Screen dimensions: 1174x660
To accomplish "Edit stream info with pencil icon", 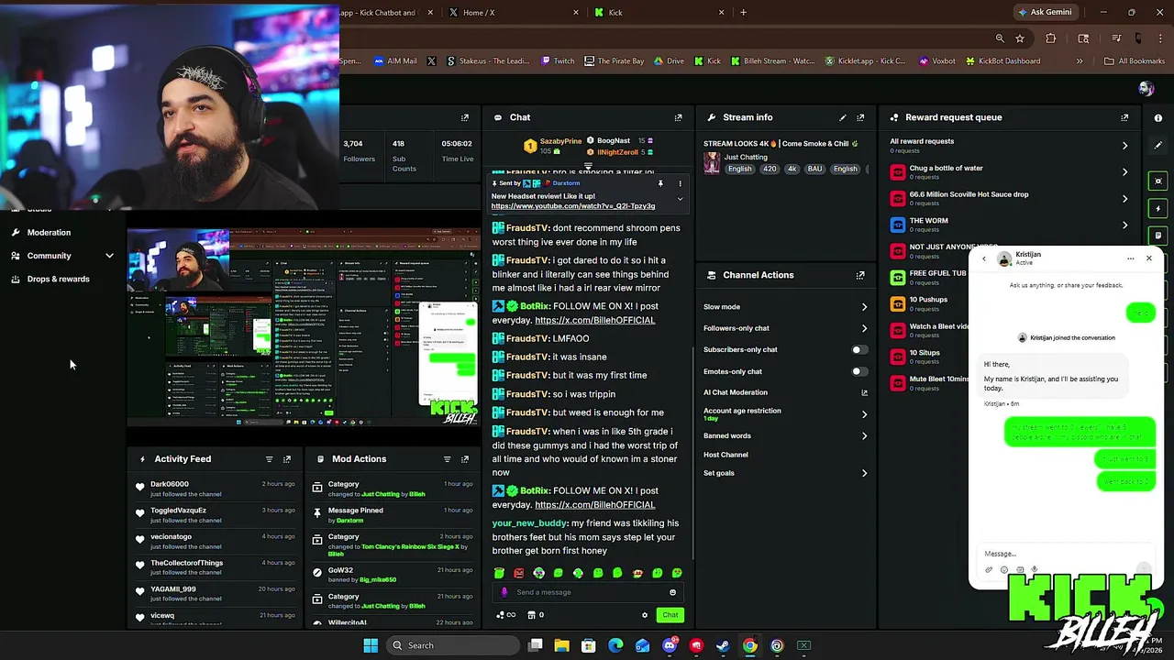I will (842, 117).
